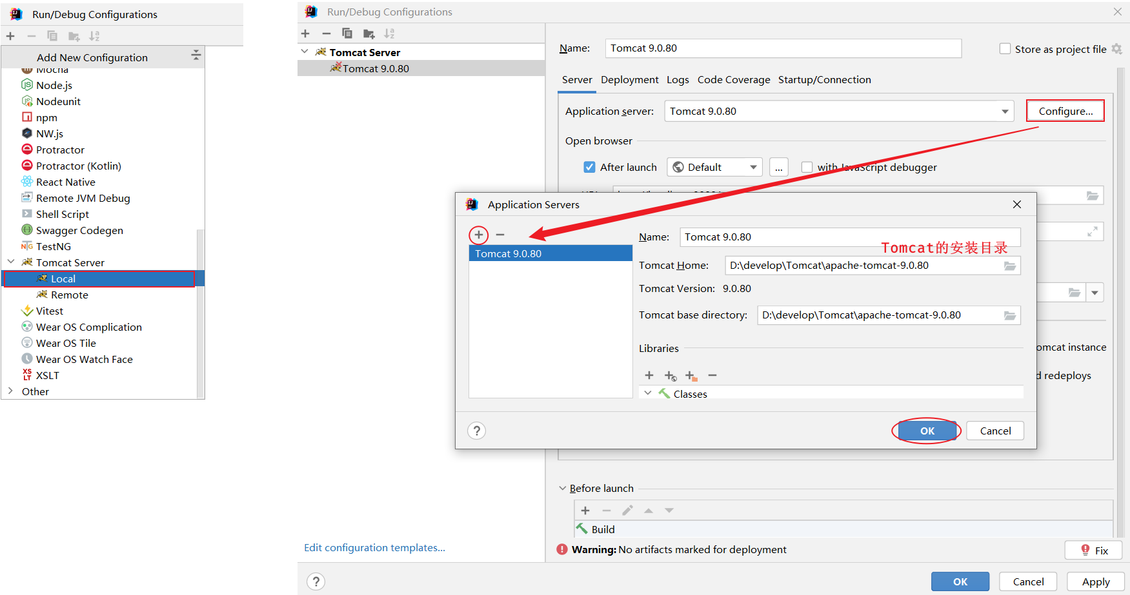Click the add server plus icon in Application Servers
This screenshot has height=595, width=1130.
point(479,235)
